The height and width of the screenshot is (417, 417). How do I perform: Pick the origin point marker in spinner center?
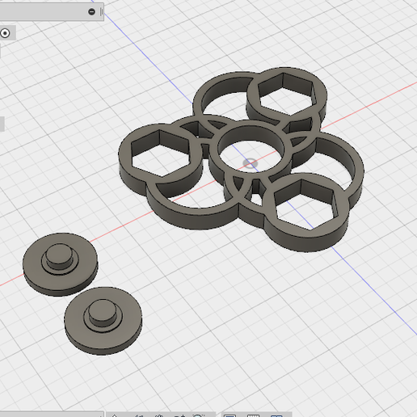[x=250, y=163]
